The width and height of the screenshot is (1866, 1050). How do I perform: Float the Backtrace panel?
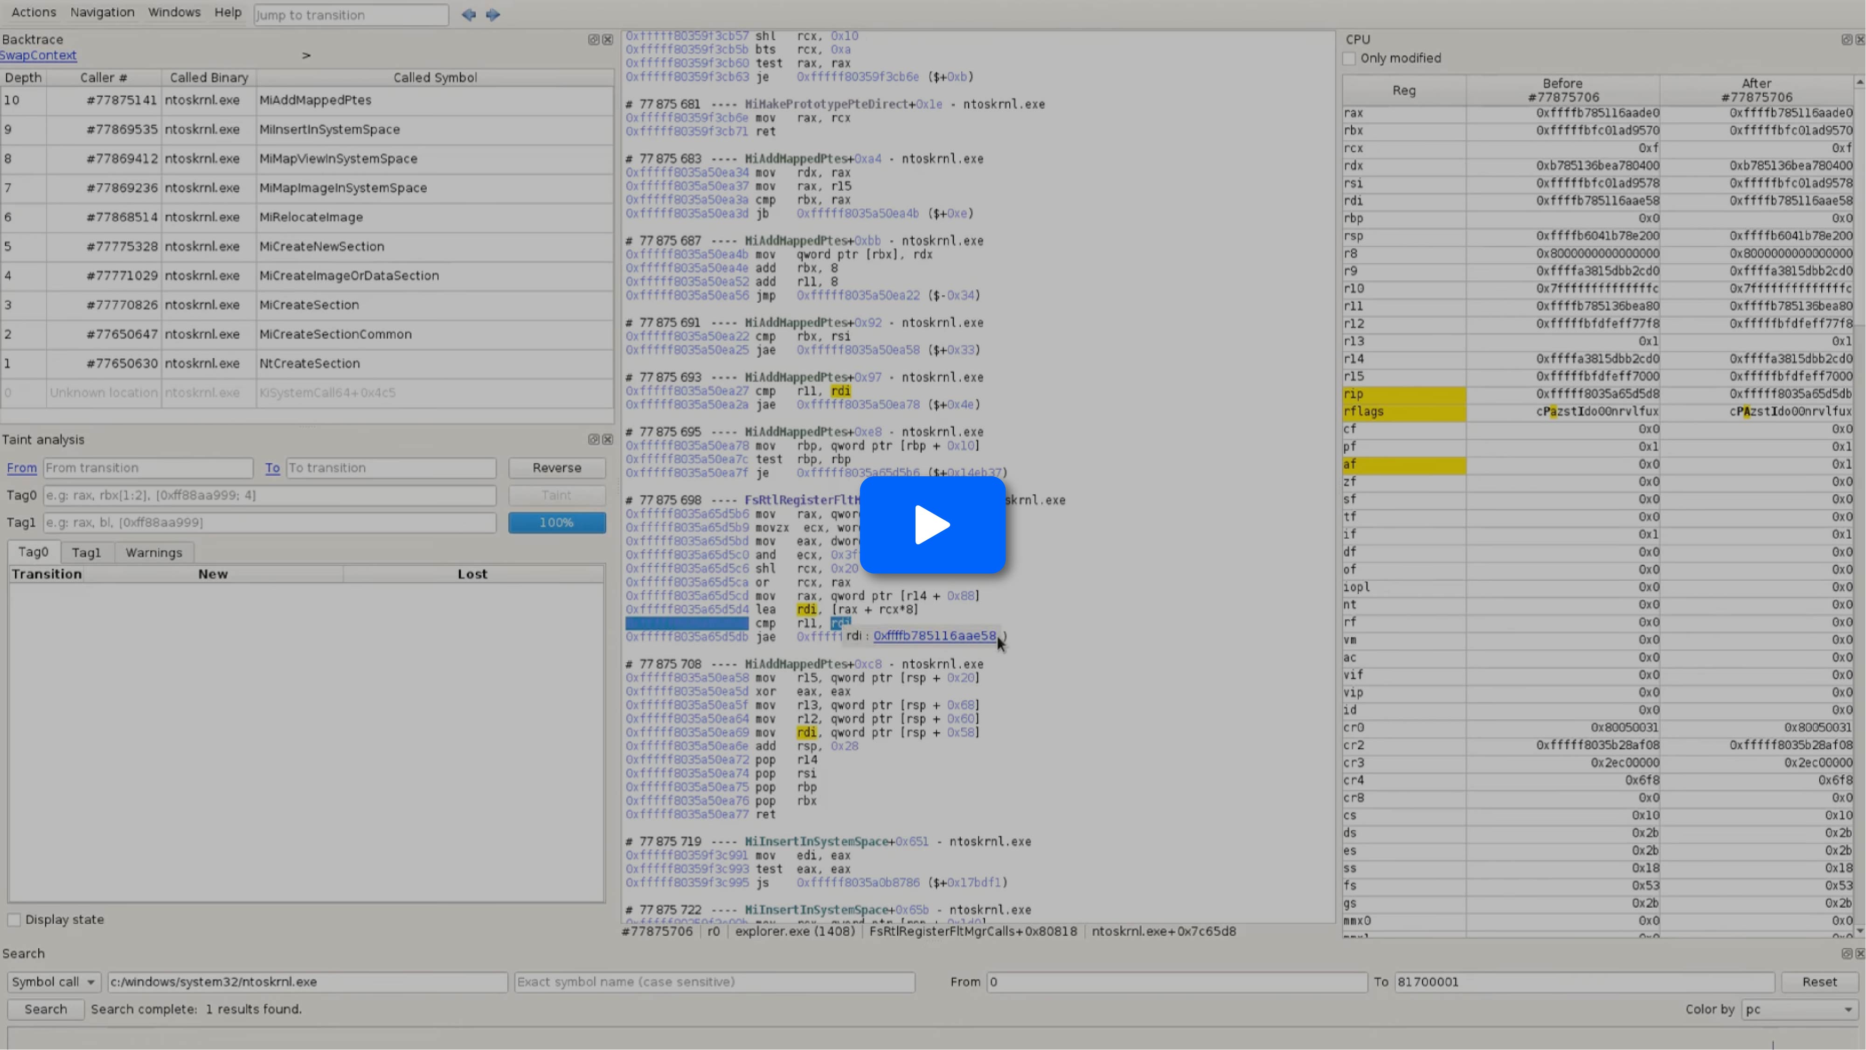[593, 40]
